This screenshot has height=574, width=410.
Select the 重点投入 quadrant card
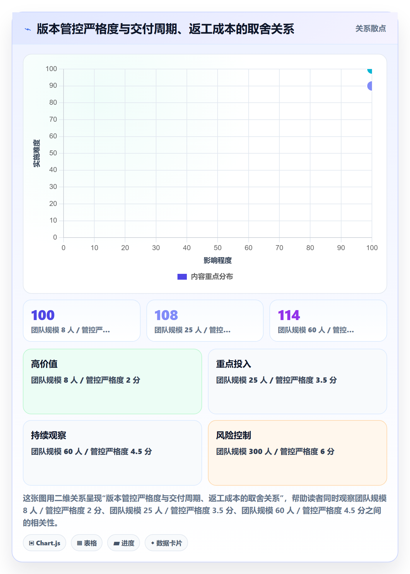coord(298,381)
